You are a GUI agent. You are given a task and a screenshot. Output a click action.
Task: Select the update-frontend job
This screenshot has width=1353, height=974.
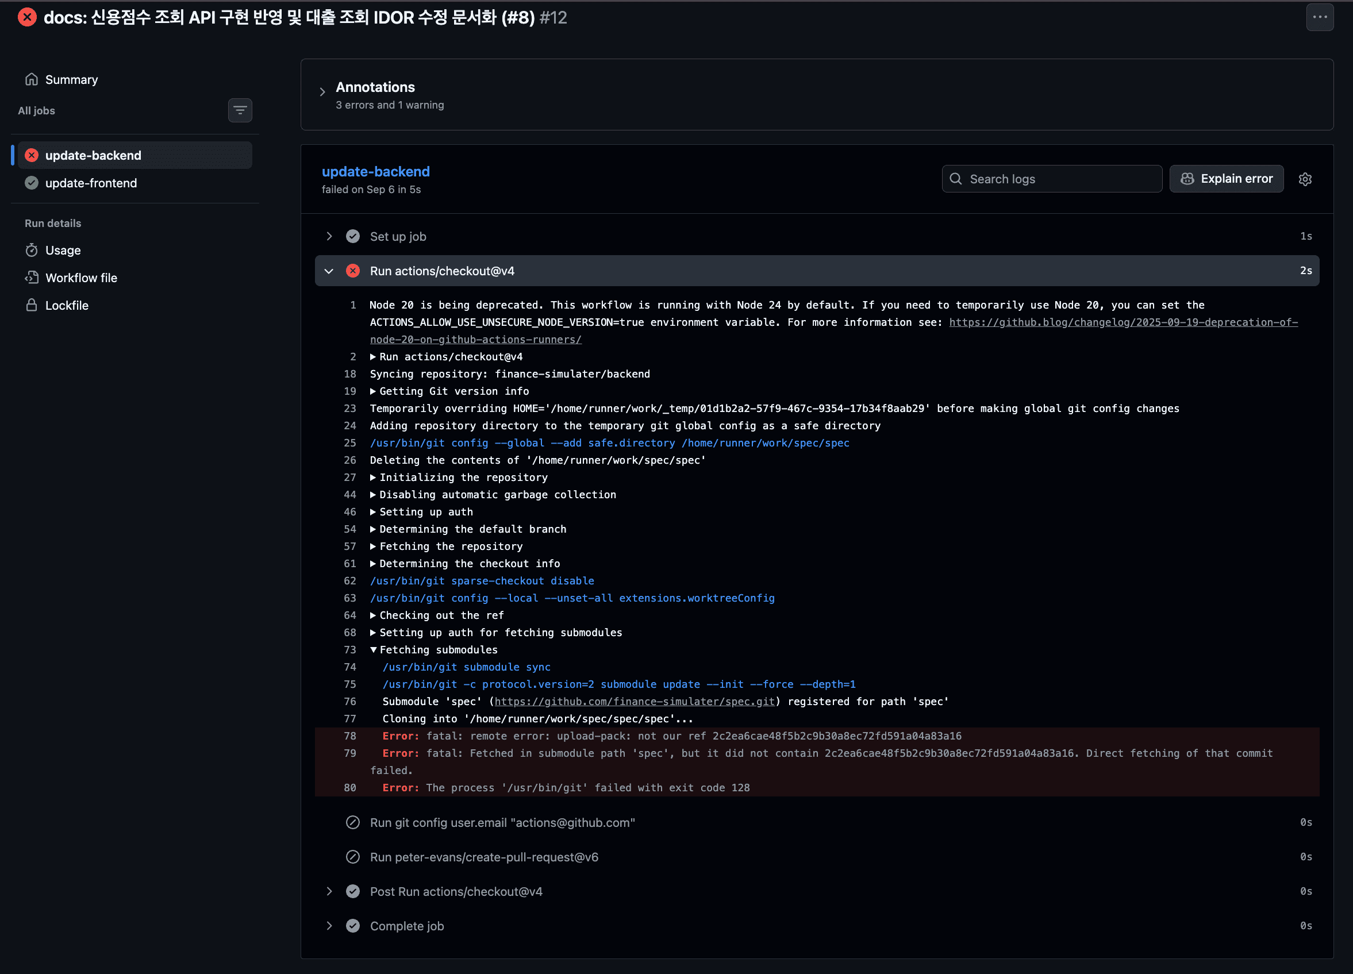click(x=135, y=183)
